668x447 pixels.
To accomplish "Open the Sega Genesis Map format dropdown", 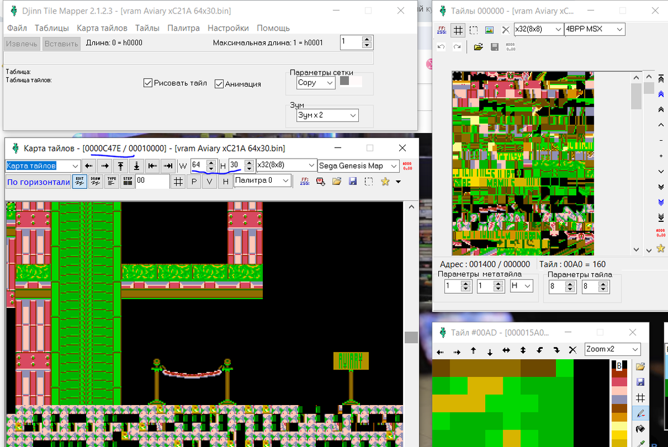I will [358, 165].
